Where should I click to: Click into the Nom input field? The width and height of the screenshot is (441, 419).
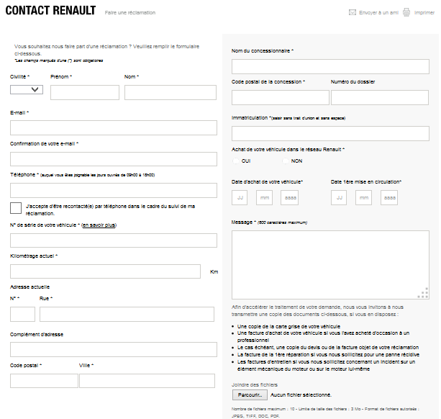pyautogui.click(x=170, y=92)
